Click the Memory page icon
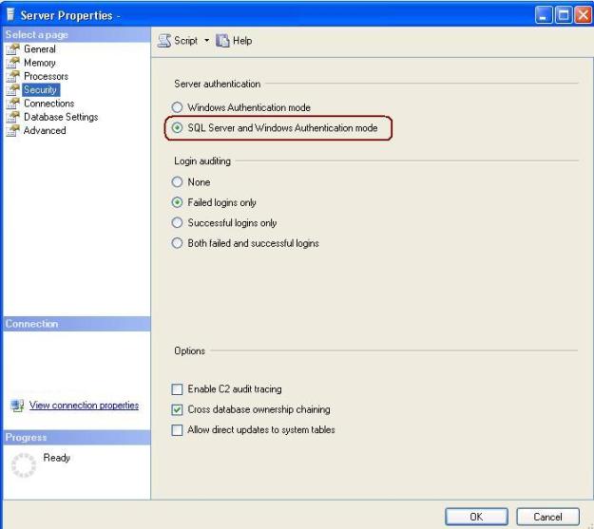 click(x=14, y=63)
